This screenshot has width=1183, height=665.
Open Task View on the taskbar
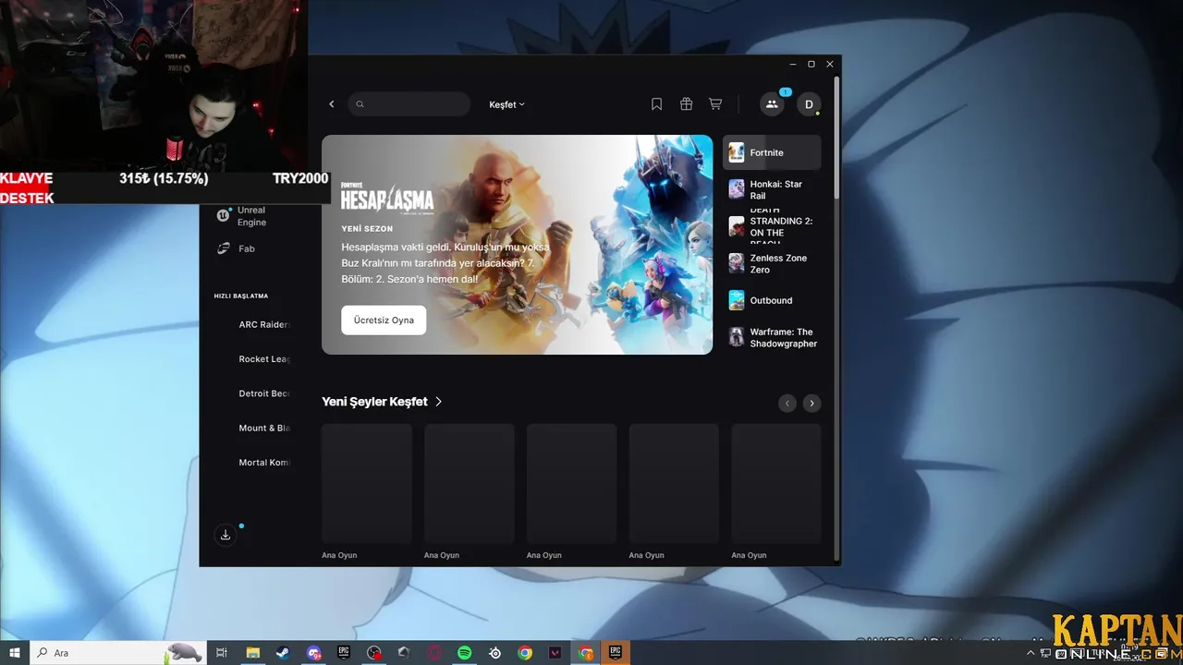tap(222, 653)
